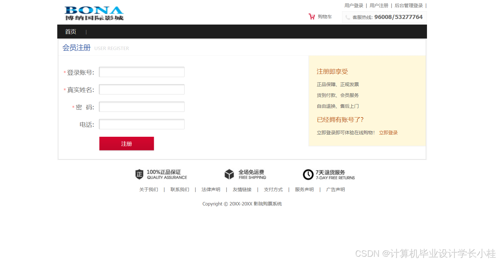This screenshot has height=262, width=497.
Task: Open the 用户登录 link
Action: pos(354,6)
